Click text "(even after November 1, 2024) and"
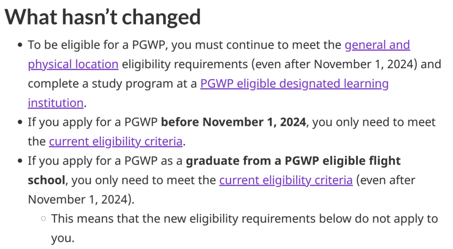The image size is (453, 249). point(346,64)
